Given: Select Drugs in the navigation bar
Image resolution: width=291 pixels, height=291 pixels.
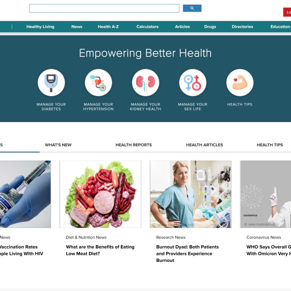Looking at the screenshot, I should click(x=210, y=27).
